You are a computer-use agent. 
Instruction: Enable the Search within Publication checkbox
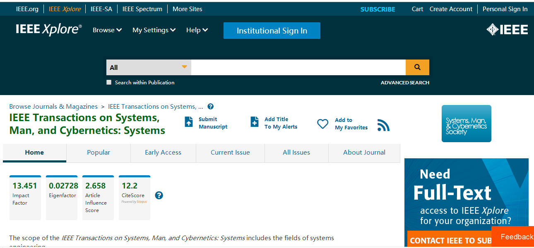pos(109,82)
